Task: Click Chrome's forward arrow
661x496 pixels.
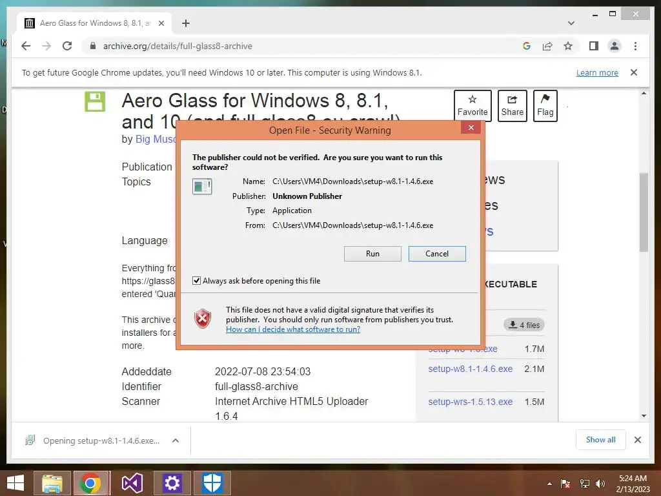Action: click(46, 46)
